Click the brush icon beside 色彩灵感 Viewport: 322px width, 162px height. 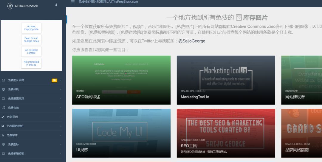3,117
